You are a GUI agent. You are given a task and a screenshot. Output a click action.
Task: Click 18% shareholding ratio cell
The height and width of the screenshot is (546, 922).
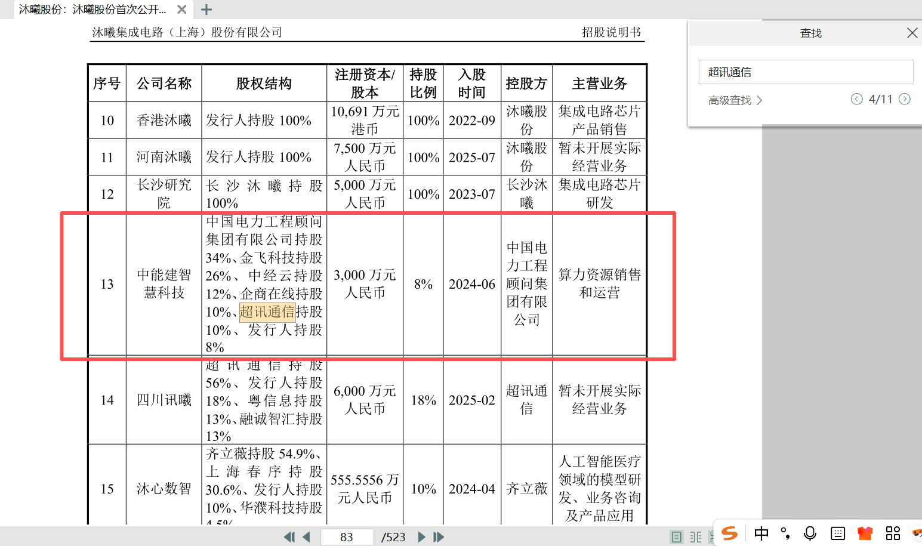[423, 400]
